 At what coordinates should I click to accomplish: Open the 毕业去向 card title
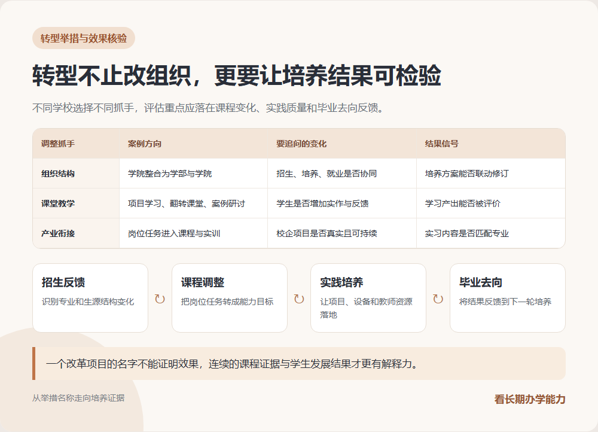pyautogui.click(x=481, y=282)
